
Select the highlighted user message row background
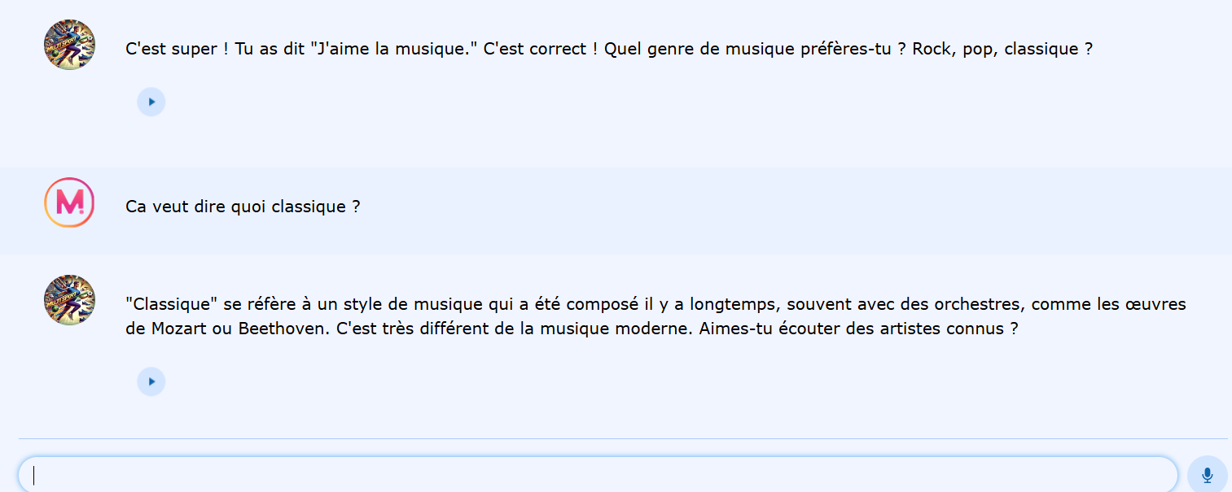pos(616,211)
